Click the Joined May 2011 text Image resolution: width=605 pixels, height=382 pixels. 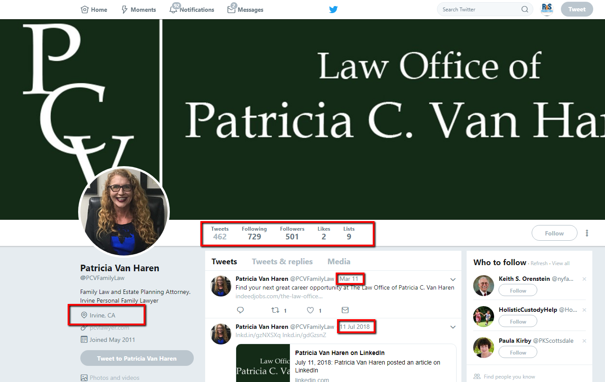[x=112, y=340]
